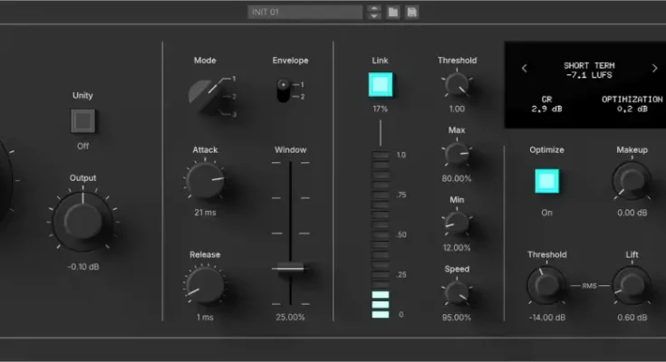The width and height of the screenshot is (666, 362).
Task: Toggle the Unity button
Action: 83,121
